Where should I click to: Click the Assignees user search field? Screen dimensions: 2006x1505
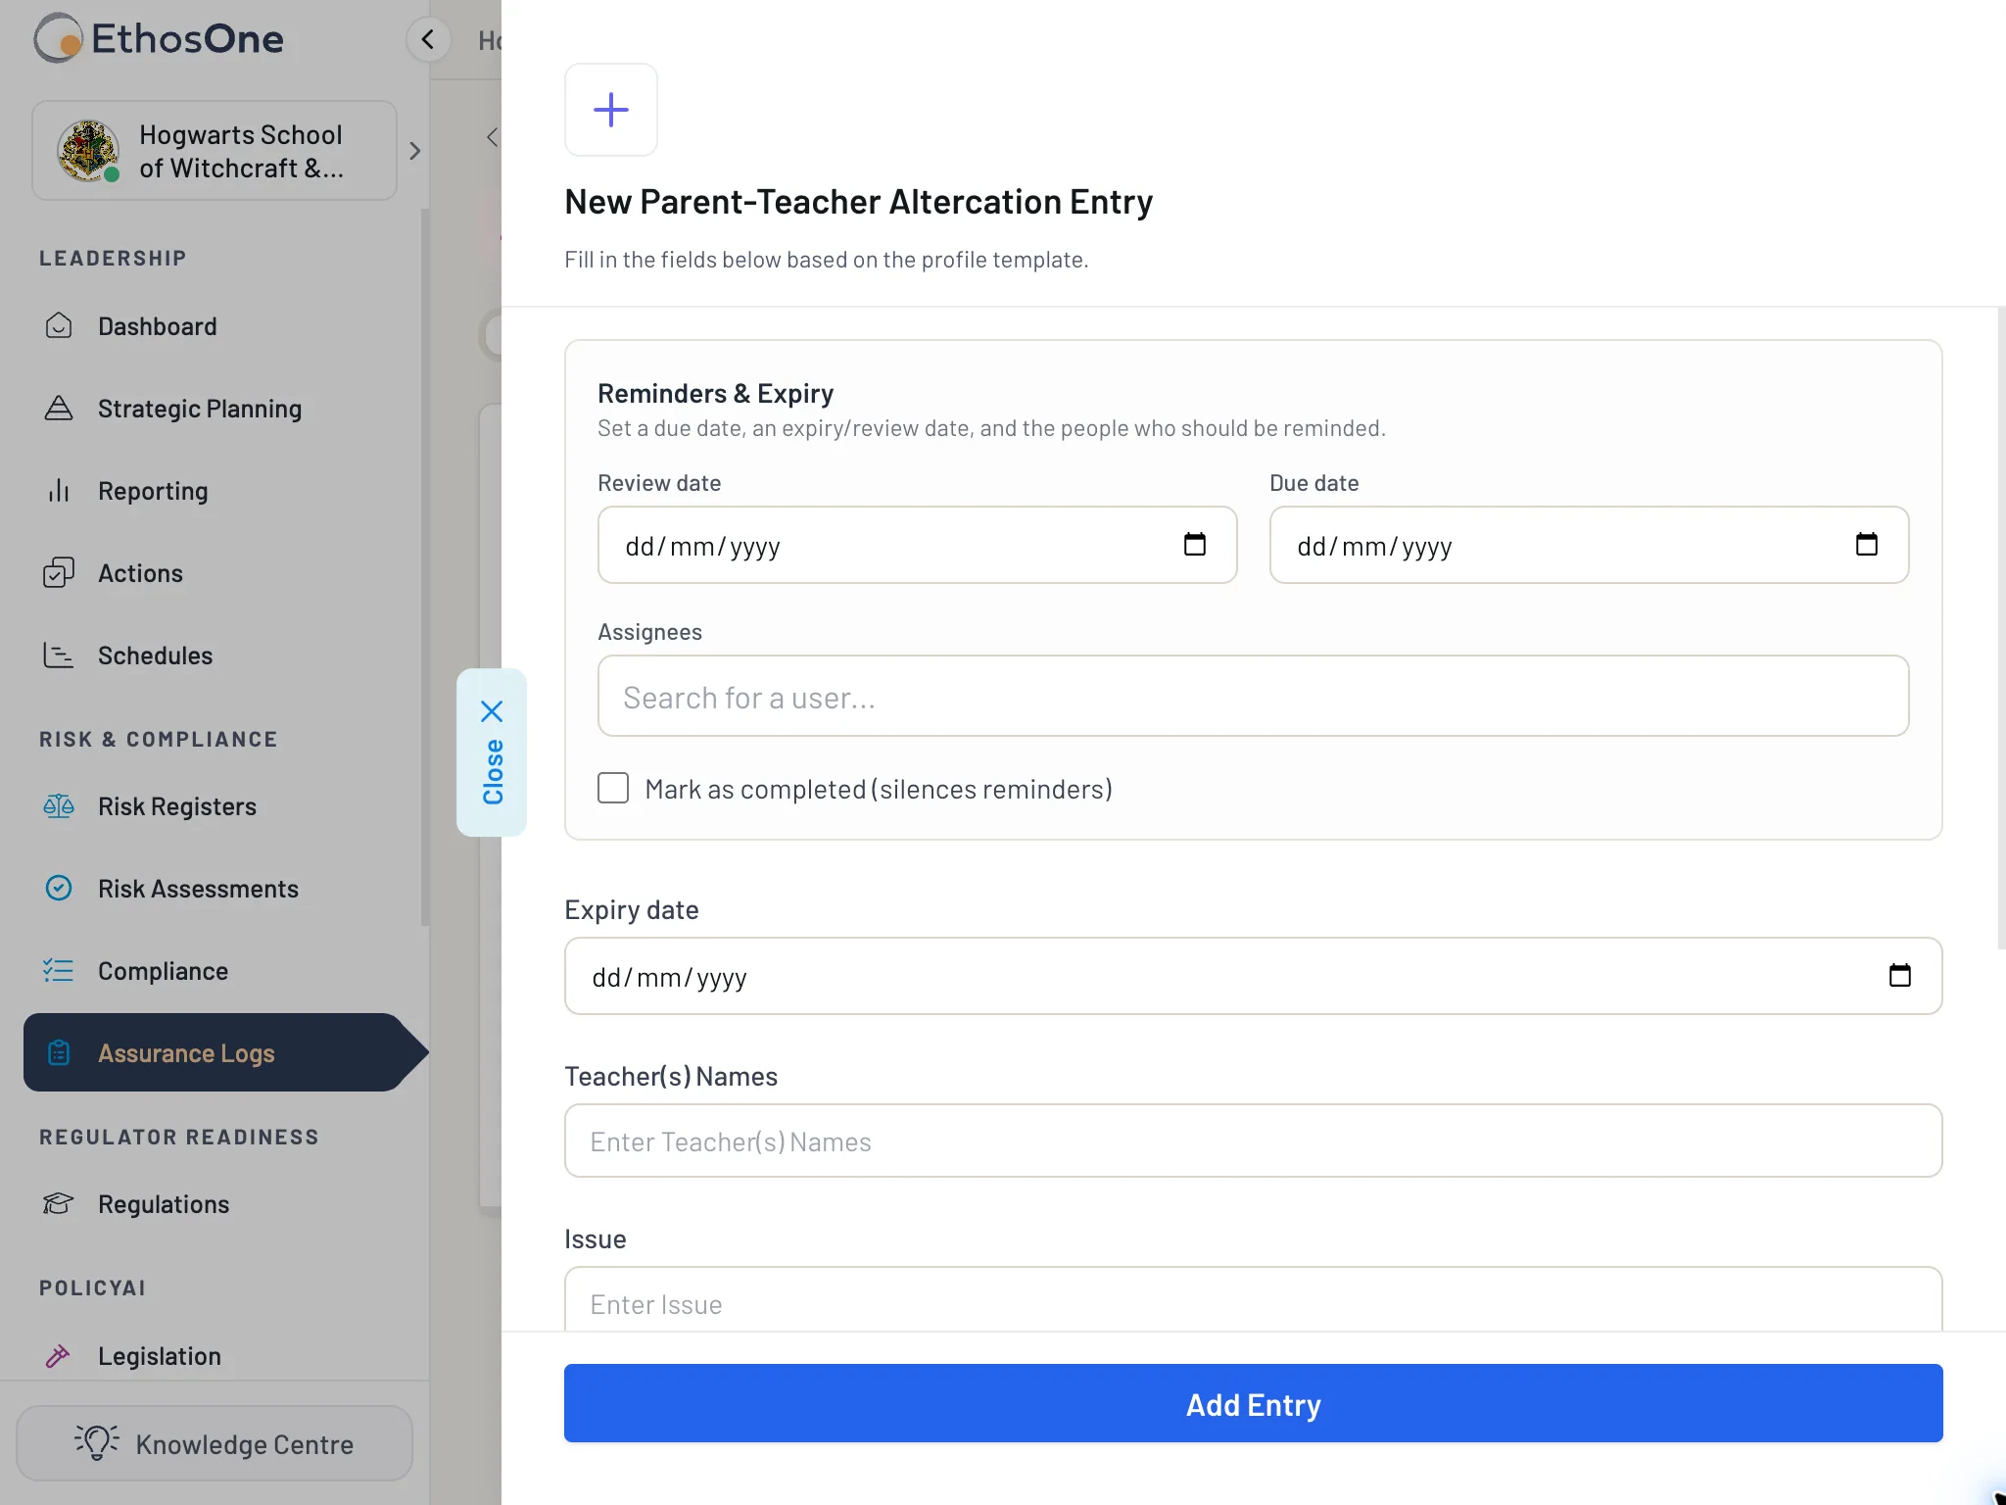(1254, 697)
